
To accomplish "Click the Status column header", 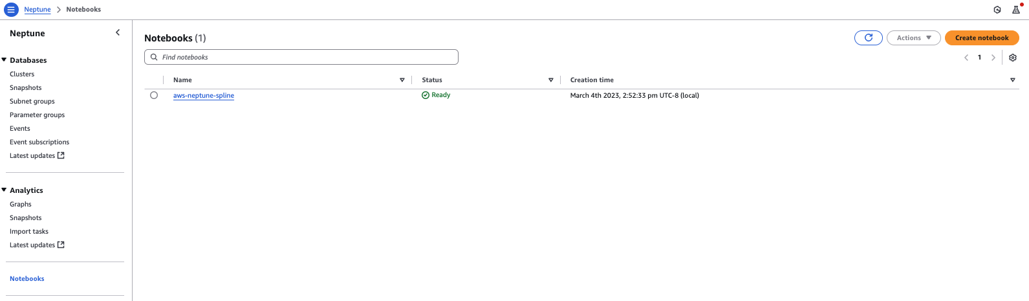I will [x=432, y=80].
